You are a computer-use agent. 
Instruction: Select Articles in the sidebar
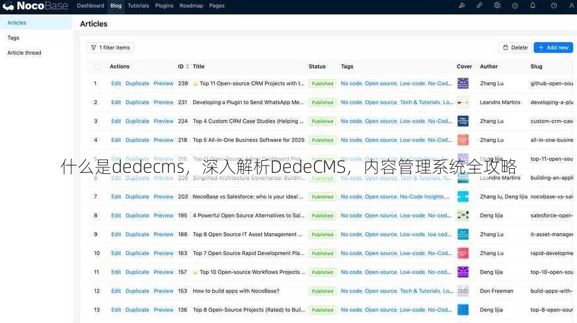pos(36,23)
